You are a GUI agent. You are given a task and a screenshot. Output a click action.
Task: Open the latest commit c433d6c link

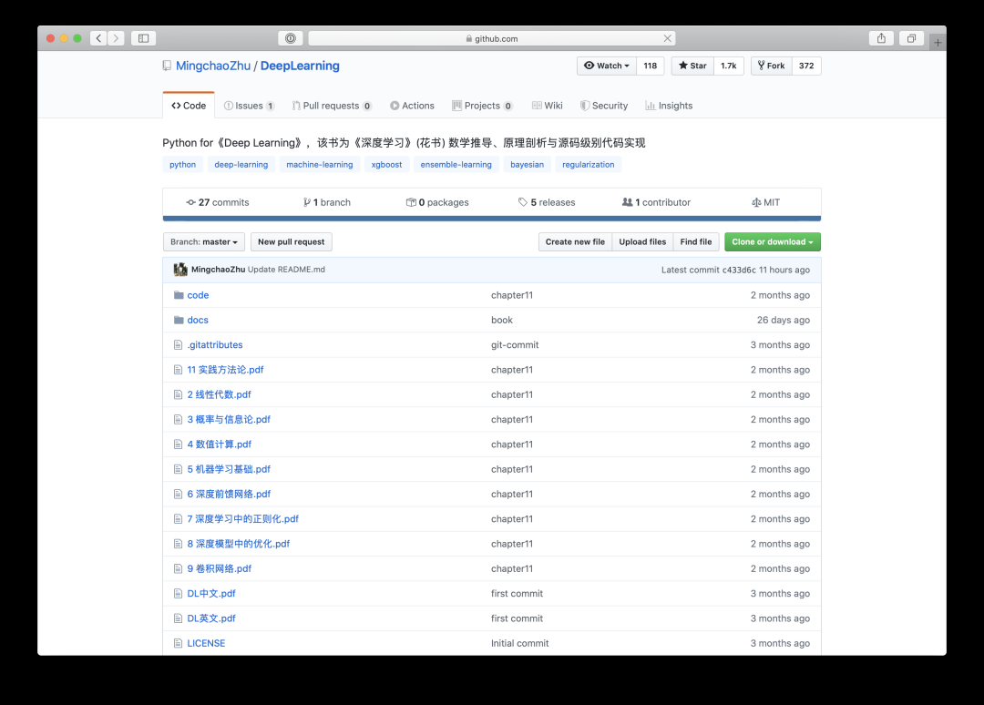[x=739, y=270]
